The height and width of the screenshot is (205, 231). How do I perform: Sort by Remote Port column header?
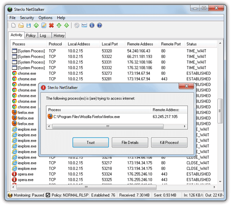point(172,44)
